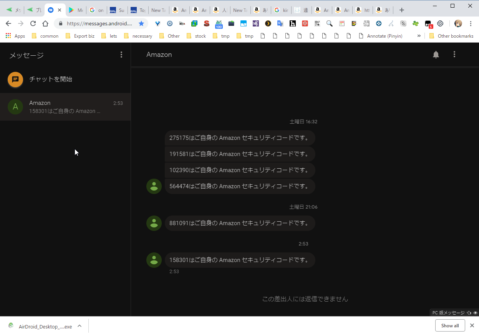View site info via the lock icon

click(61, 23)
